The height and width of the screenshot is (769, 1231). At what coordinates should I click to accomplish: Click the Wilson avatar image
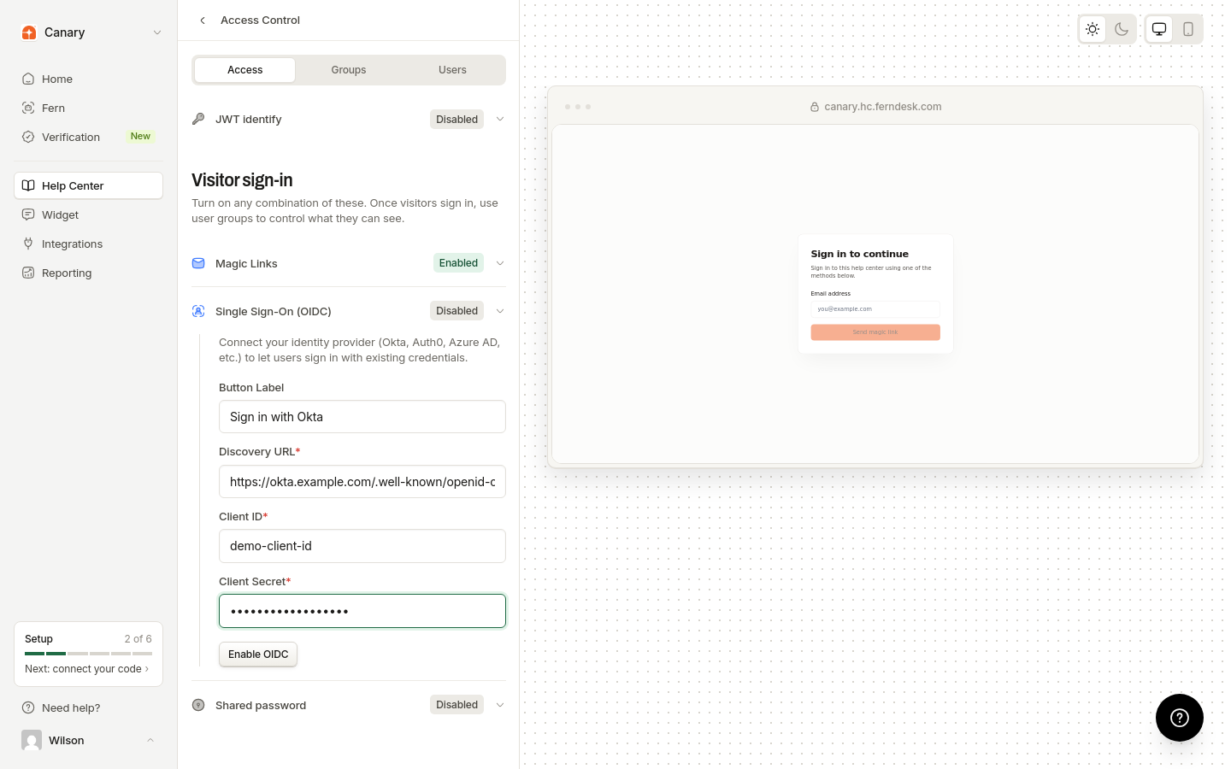[32, 740]
